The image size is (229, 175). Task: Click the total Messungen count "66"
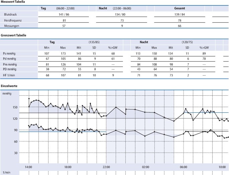point(180,26)
